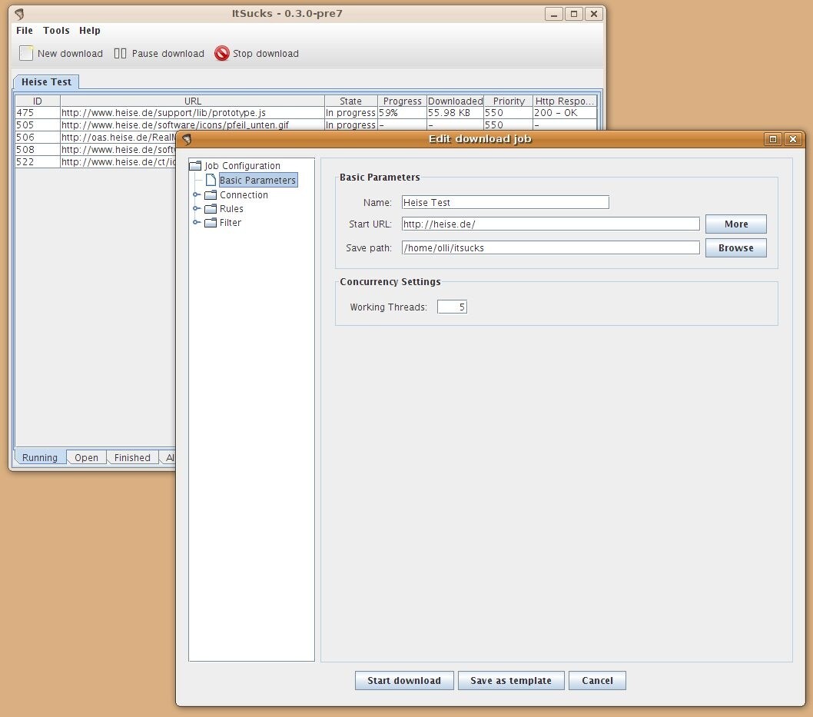Click the Connection folder icon

tap(211, 195)
